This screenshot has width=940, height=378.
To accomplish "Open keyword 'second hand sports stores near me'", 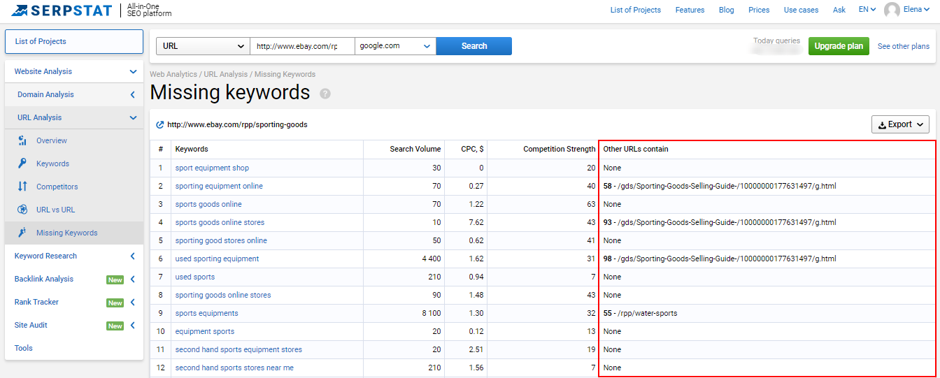I will [x=234, y=368].
